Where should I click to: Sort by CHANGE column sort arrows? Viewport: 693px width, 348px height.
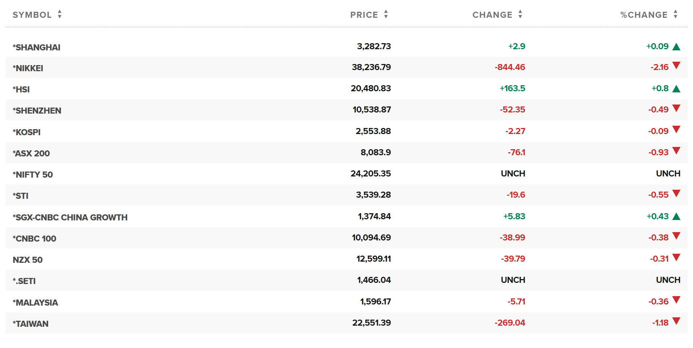pyautogui.click(x=520, y=14)
